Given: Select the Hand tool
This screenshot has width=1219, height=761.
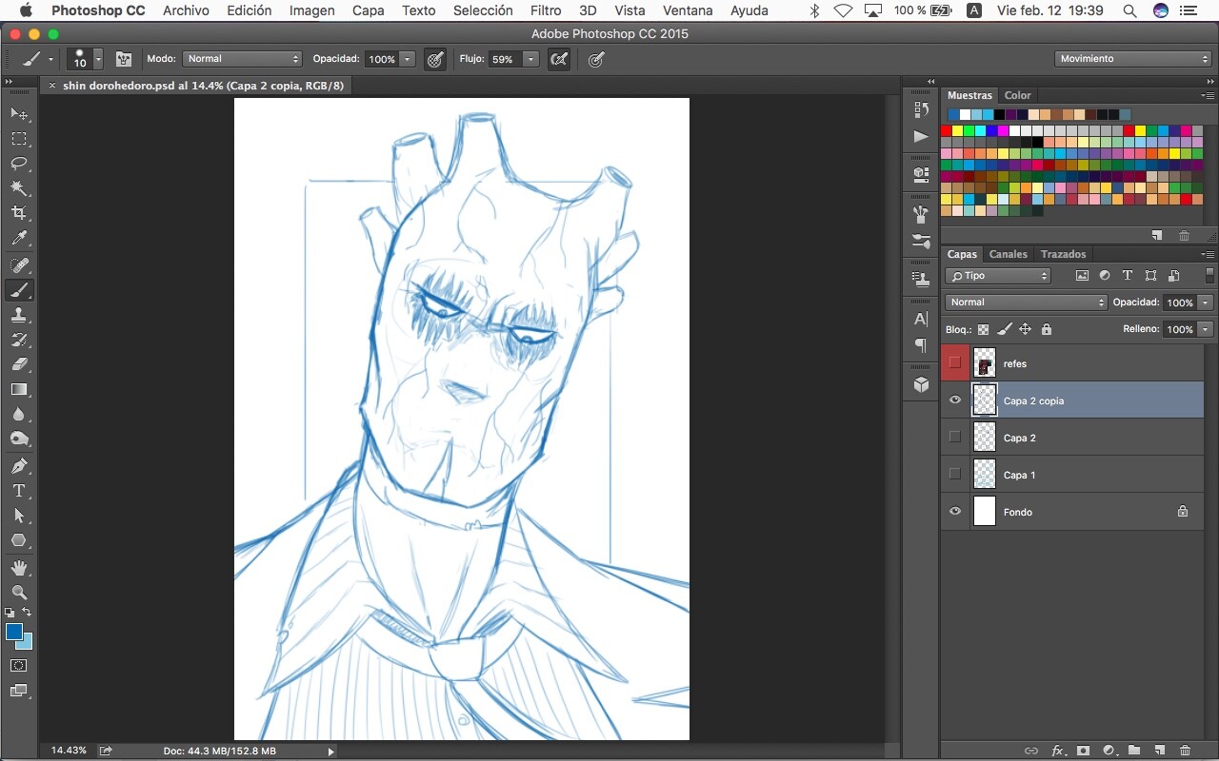Looking at the screenshot, I should (19, 568).
